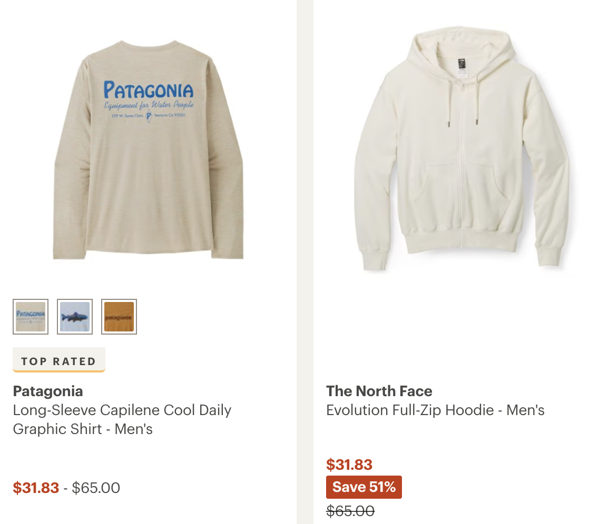Open Evolution Full-Zip Hoodie - Men's link

click(x=435, y=410)
